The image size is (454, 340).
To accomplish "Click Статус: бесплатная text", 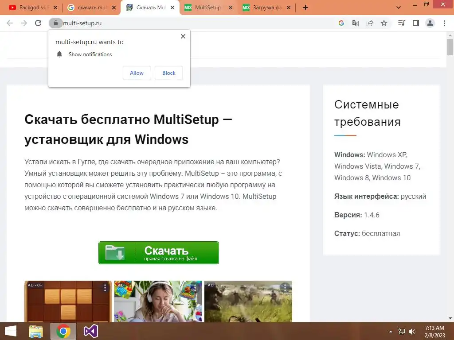I will point(367,234).
